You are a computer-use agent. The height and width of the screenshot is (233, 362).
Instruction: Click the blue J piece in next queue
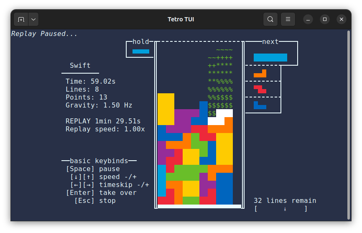(260, 105)
